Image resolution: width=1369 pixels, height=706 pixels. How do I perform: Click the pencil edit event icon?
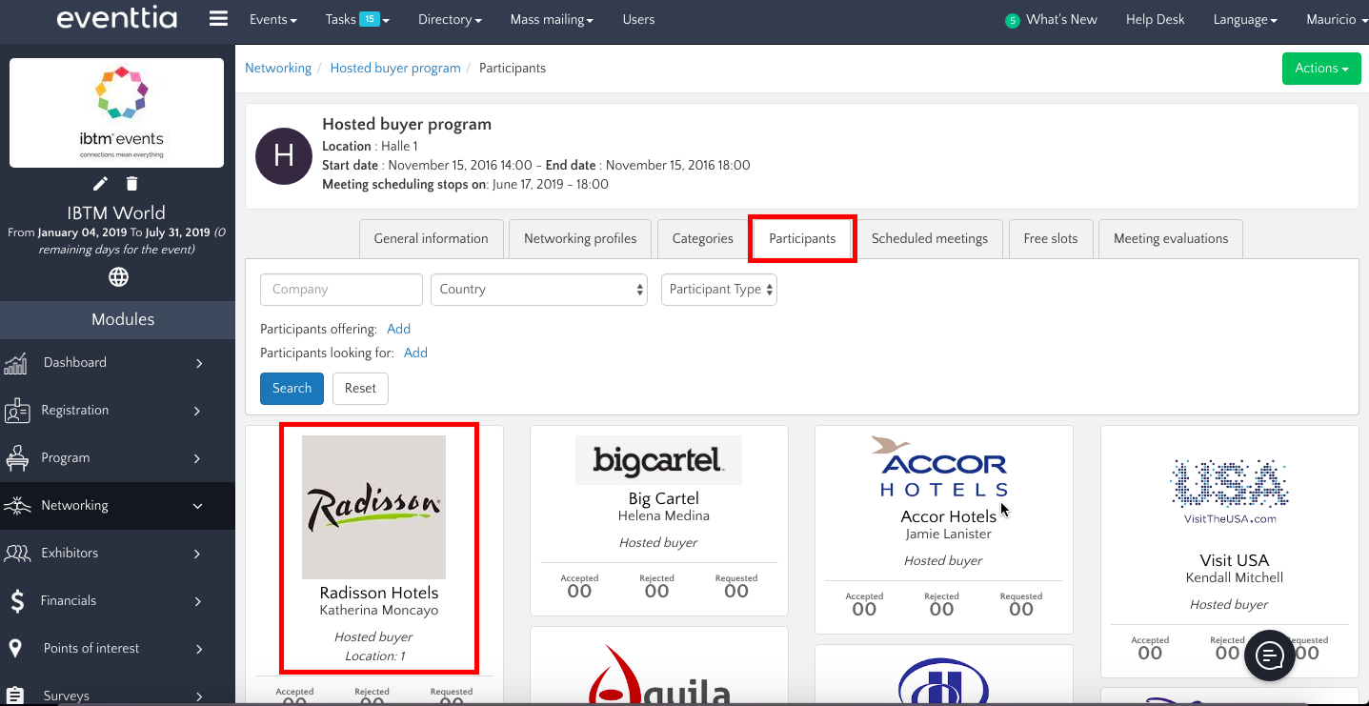click(x=100, y=184)
